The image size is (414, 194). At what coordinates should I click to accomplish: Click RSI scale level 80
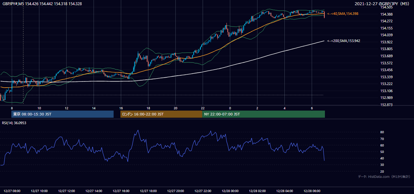382,132
